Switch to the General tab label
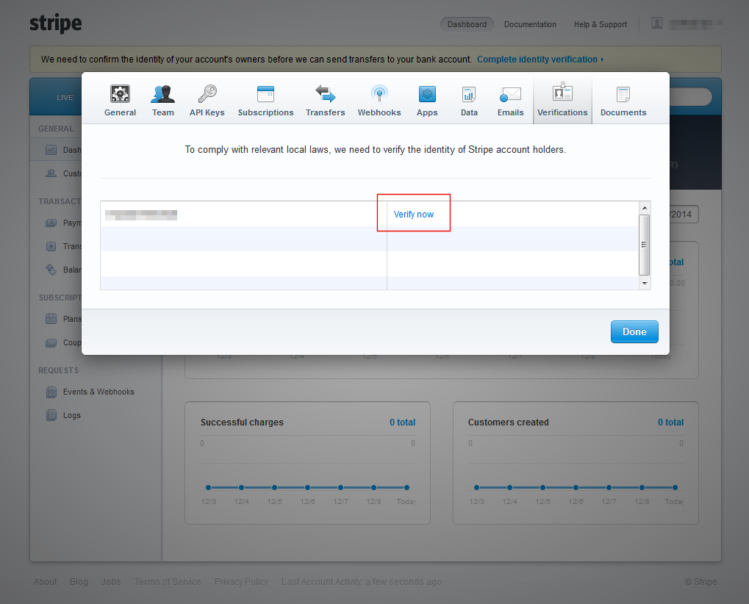 point(120,112)
